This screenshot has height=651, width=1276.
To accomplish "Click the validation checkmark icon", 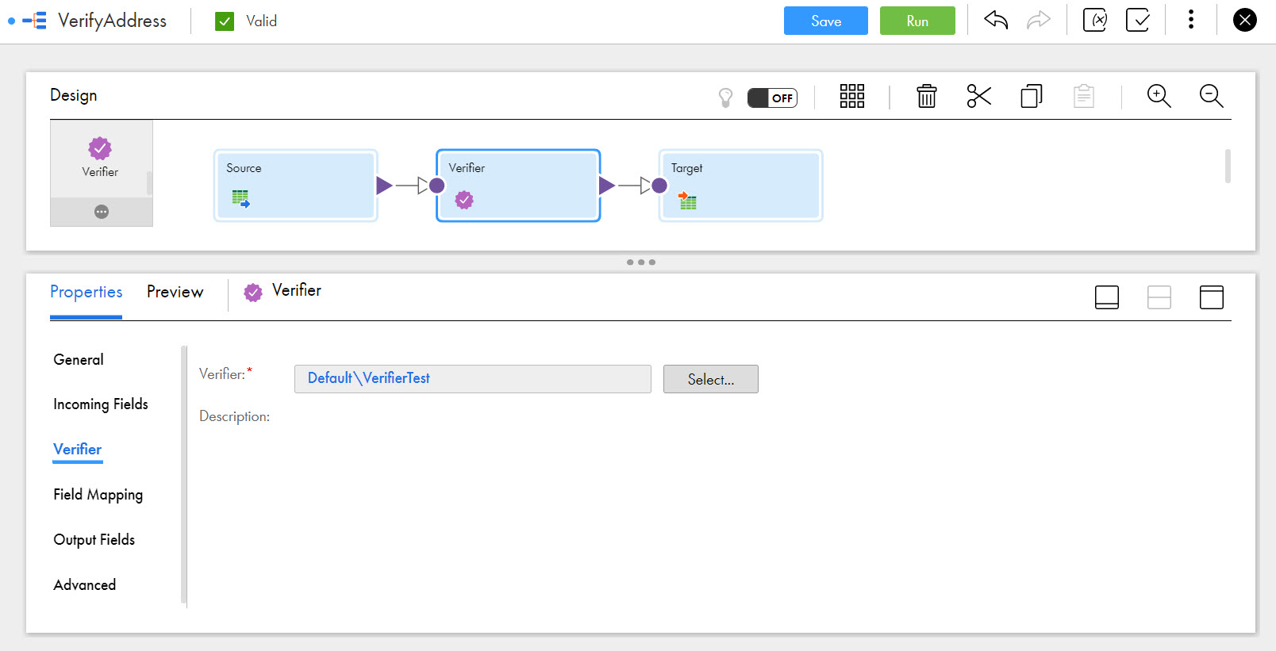I will click(1138, 20).
